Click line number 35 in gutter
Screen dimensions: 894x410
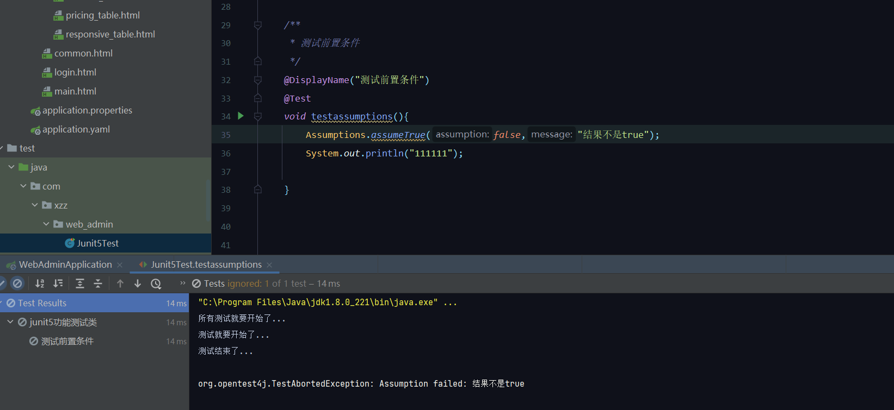click(x=226, y=135)
